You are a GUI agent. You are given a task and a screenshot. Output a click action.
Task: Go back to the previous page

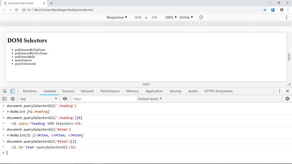click(x=4, y=10)
